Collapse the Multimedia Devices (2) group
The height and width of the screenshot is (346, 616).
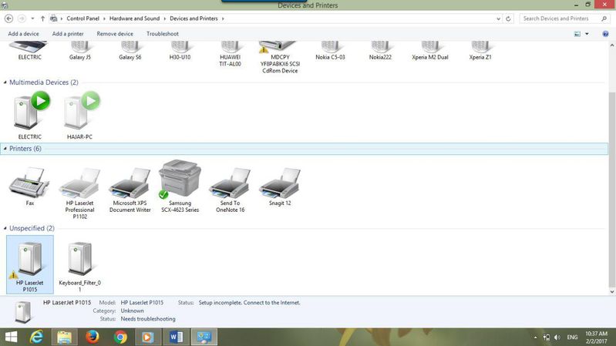pos(5,82)
